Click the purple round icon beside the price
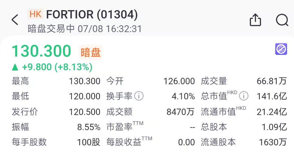 click(281, 49)
